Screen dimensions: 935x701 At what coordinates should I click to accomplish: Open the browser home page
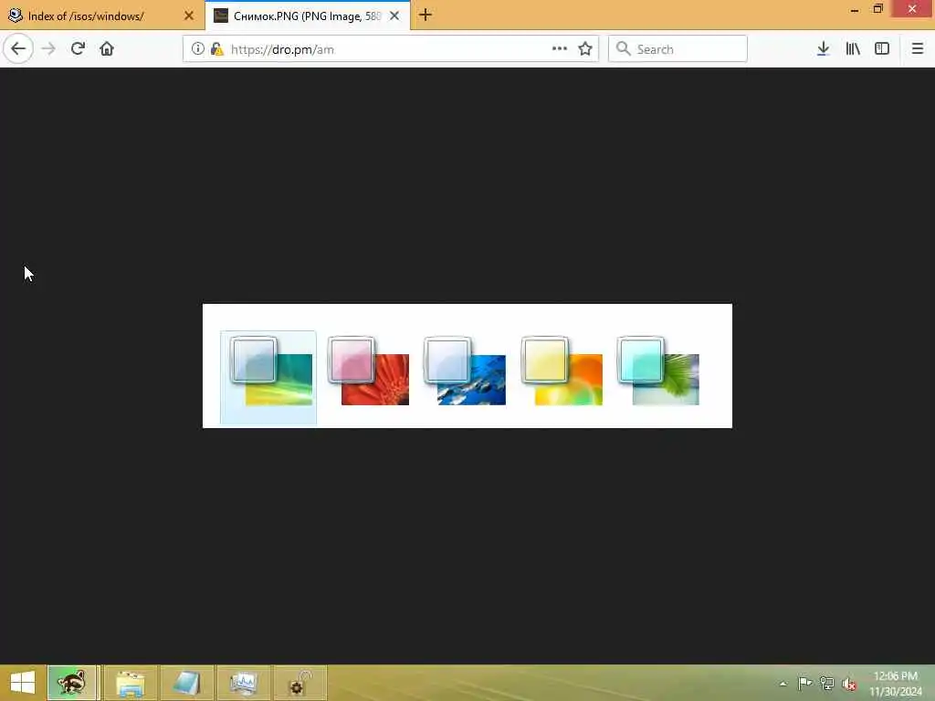[x=107, y=49]
